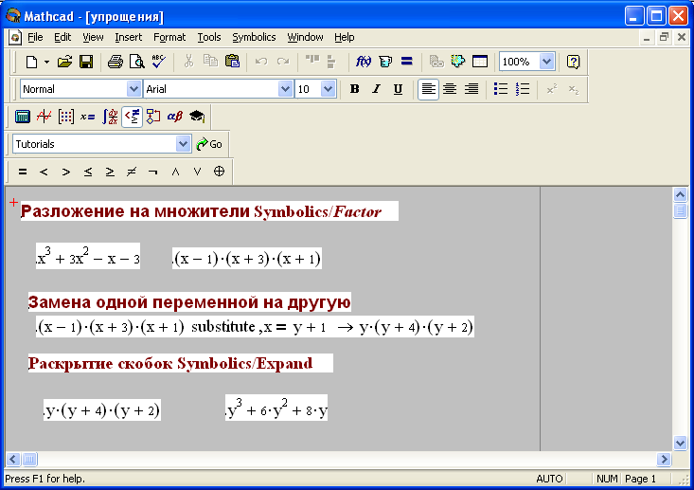Click the Insert Unit icon
The height and width of the screenshot is (490, 694).
(385, 62)
